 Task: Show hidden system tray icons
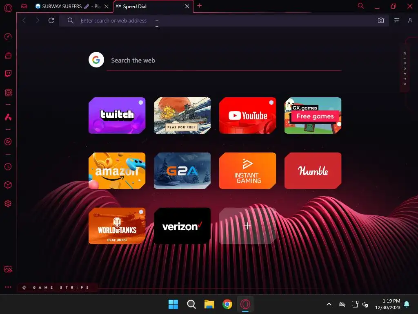[x=329, y=304]
